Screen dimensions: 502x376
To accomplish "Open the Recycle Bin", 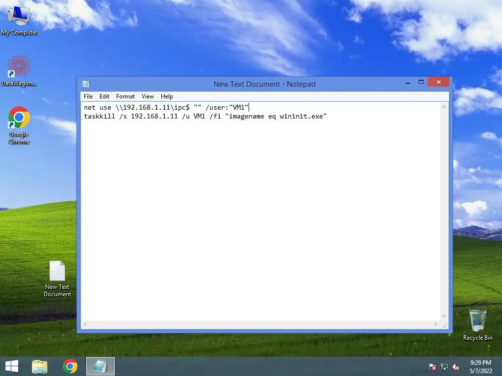I will [x=477, y=325].
